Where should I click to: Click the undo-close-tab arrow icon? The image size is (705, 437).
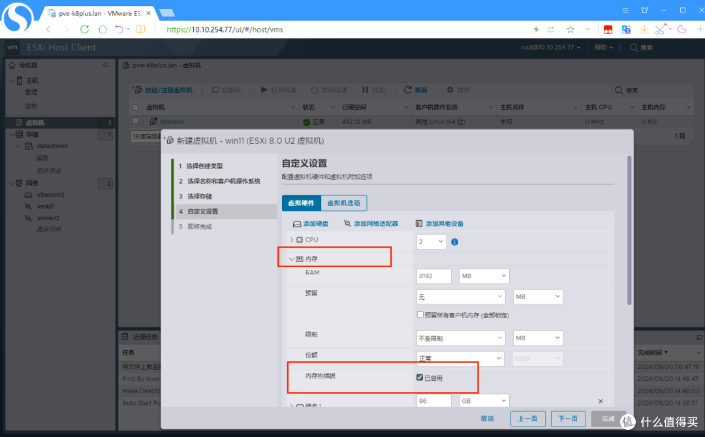pyautogui.click(x=119, y=29)
